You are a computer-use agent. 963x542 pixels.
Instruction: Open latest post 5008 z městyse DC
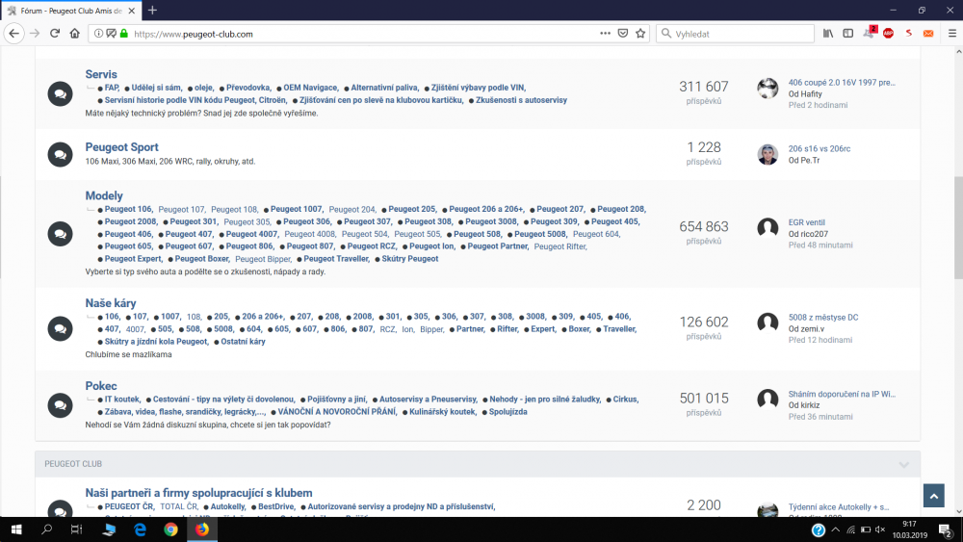(823, 318)
